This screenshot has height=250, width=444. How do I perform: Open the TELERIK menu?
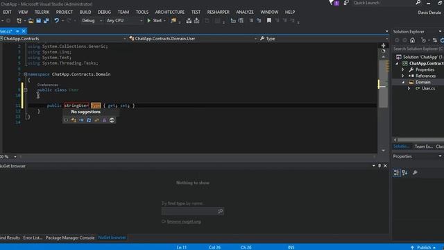tap(42, 12)
